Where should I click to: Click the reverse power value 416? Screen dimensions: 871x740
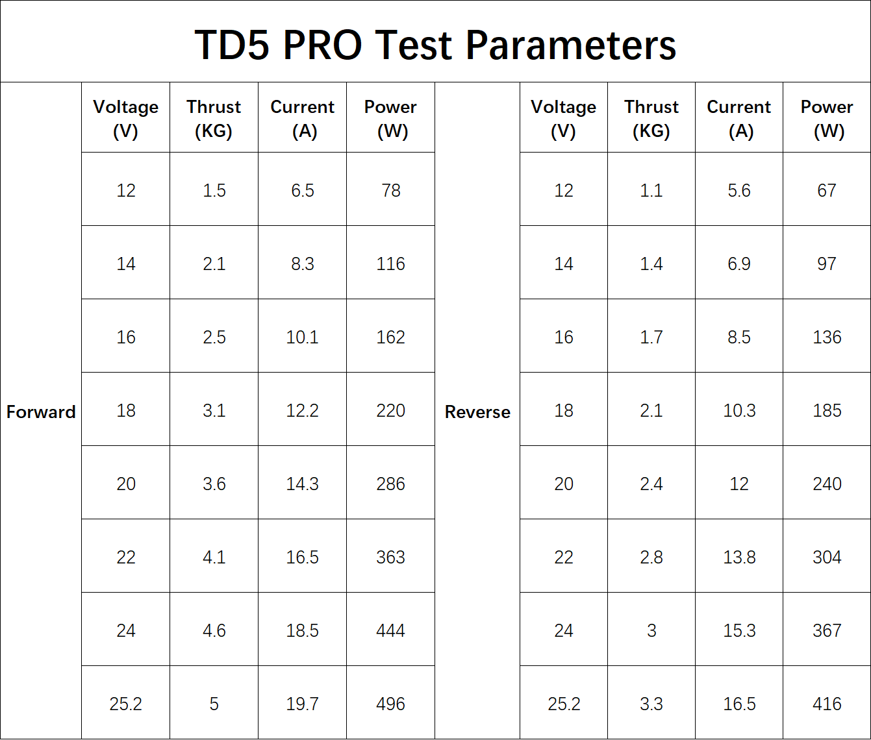(x=827, y=704)
